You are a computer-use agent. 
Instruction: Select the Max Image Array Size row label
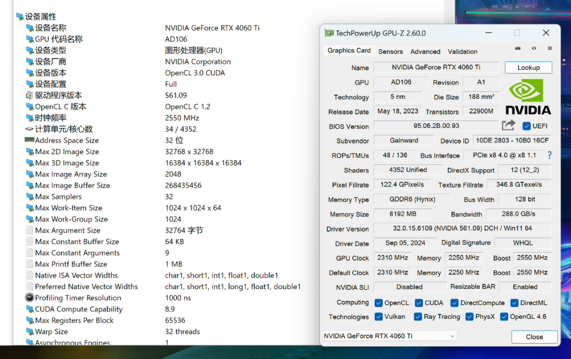(x=71, y=174)
